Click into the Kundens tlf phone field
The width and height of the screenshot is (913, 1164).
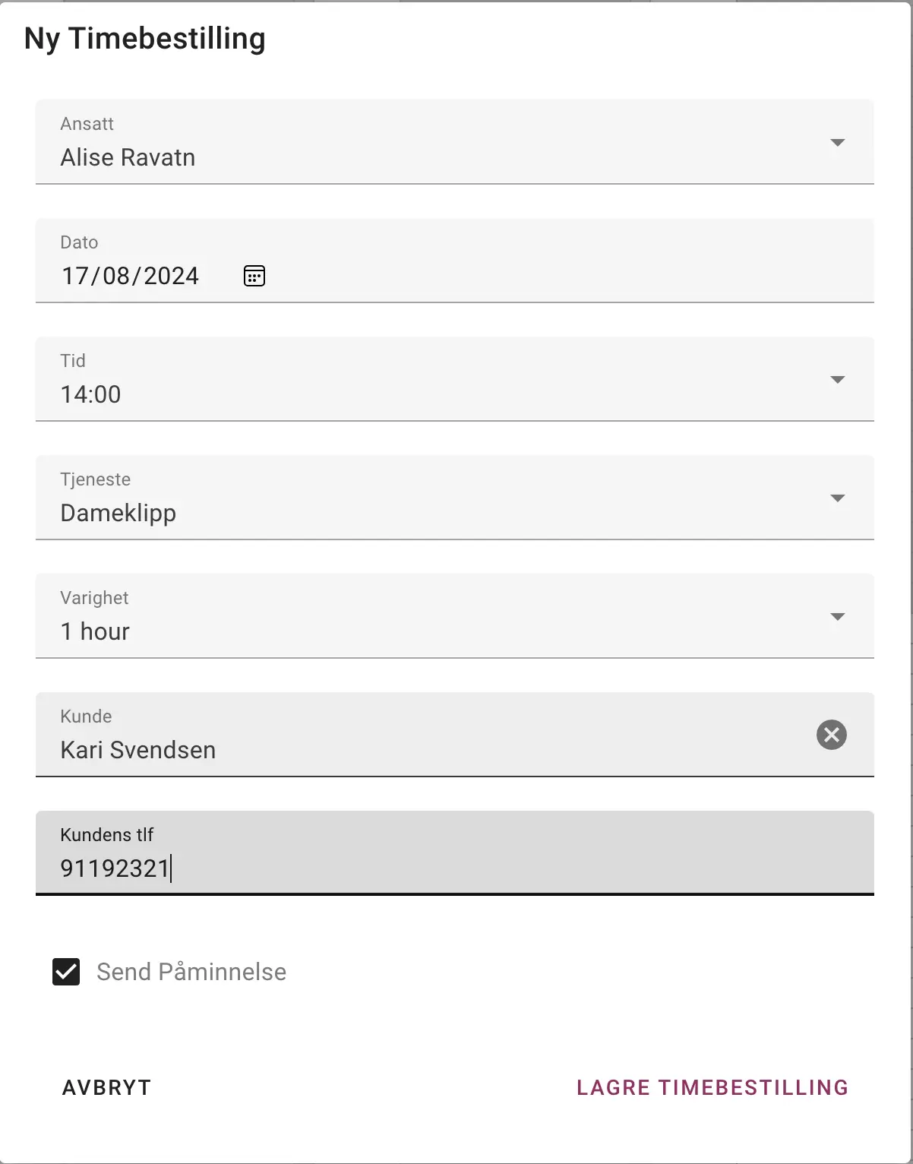coord(456,868)
